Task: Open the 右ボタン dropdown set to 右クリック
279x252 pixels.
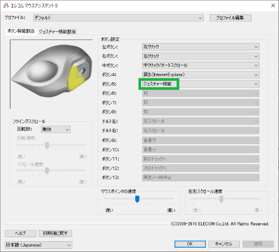Action: [200, 56]
